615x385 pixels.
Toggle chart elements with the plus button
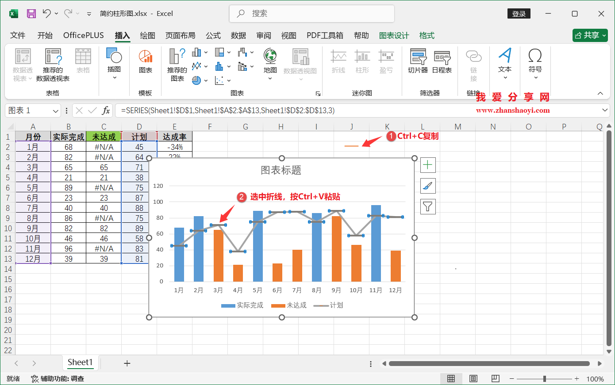point(427,165)
